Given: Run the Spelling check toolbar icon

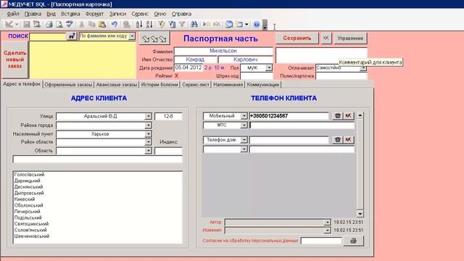Looking at the screenshot, I should click(x=70, y=24).
